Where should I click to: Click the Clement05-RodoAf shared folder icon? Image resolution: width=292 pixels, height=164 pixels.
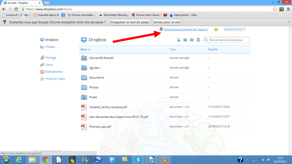point(84,58)
